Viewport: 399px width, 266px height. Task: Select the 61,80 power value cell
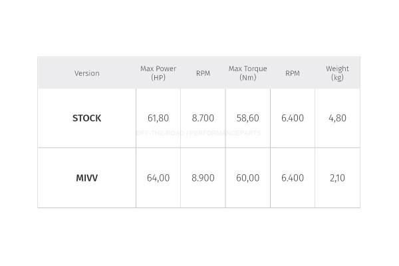pos(158,118)
